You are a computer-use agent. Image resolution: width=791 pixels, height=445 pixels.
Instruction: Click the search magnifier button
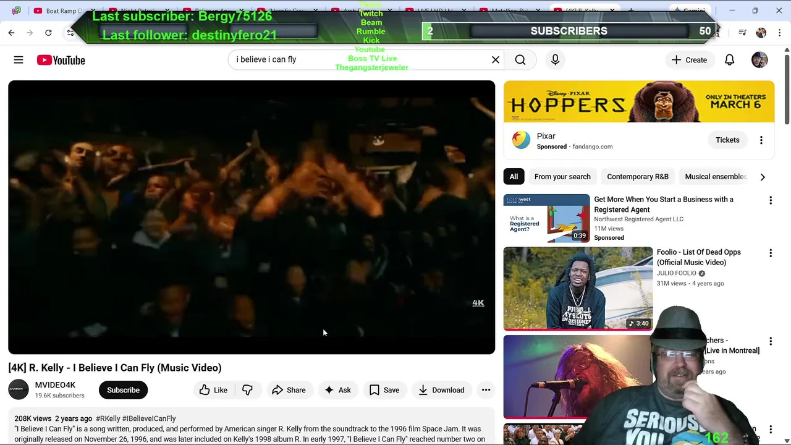point(520,60)
